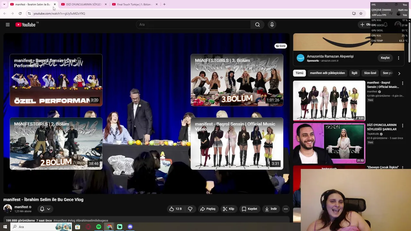Share the video with Paylaş
The image size is (411, 231).
(208, 209)
